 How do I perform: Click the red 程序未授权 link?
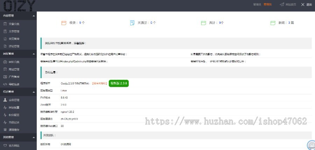pos(100,83)
